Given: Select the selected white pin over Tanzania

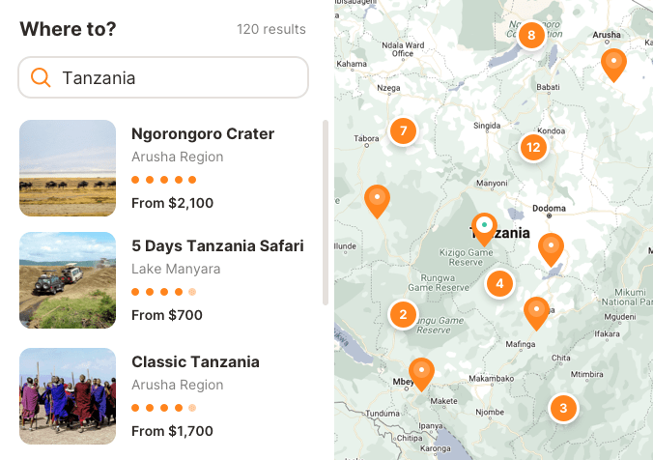Looking at the screenshot, I should (x=484, y=228).
